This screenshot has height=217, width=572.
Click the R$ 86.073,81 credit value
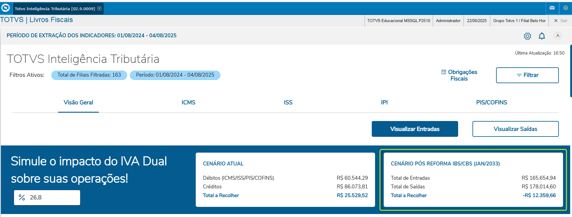(x=352, y=187)
